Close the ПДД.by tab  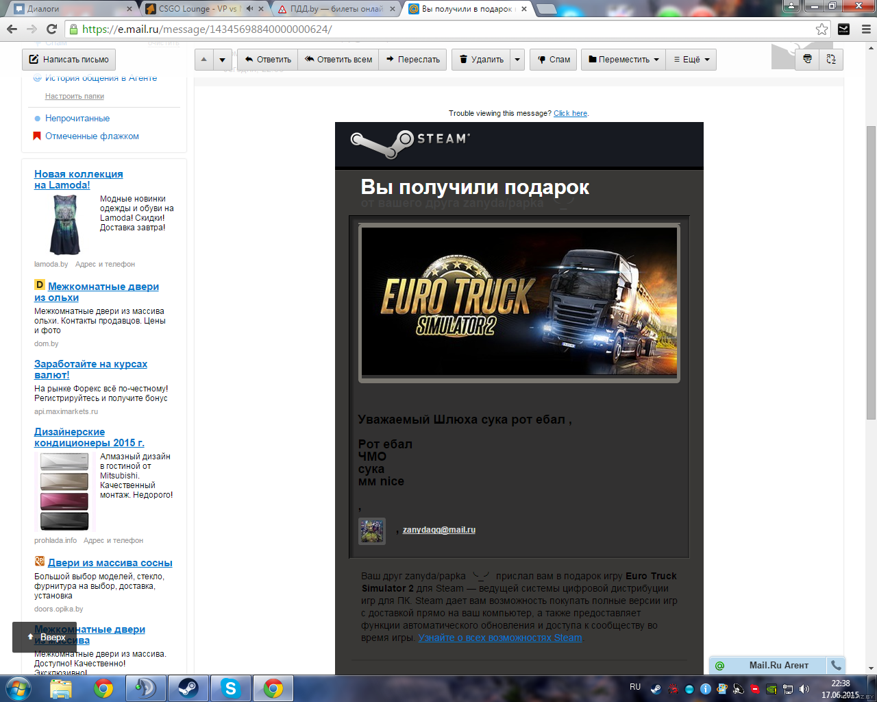393,9
